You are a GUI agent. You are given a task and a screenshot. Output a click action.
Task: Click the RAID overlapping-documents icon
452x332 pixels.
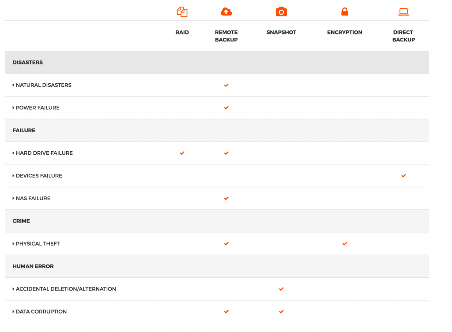(182, 12)
